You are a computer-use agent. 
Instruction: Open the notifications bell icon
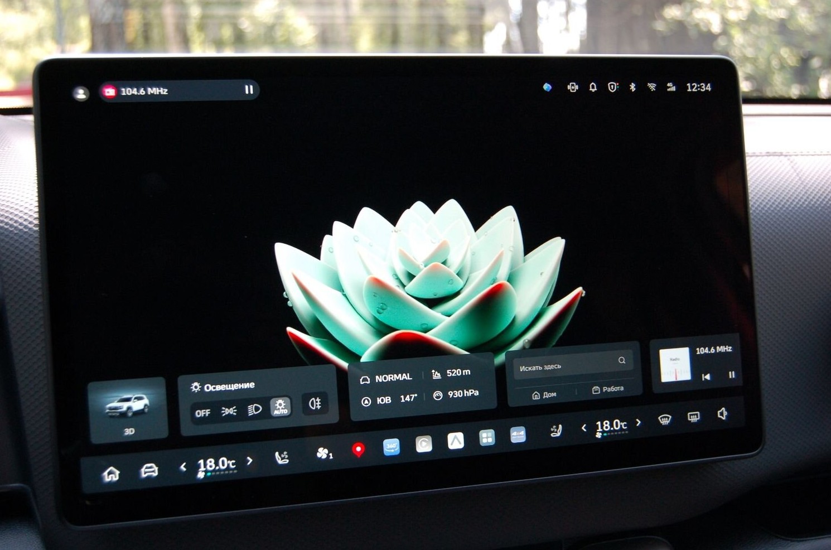(x=593, y=87)
